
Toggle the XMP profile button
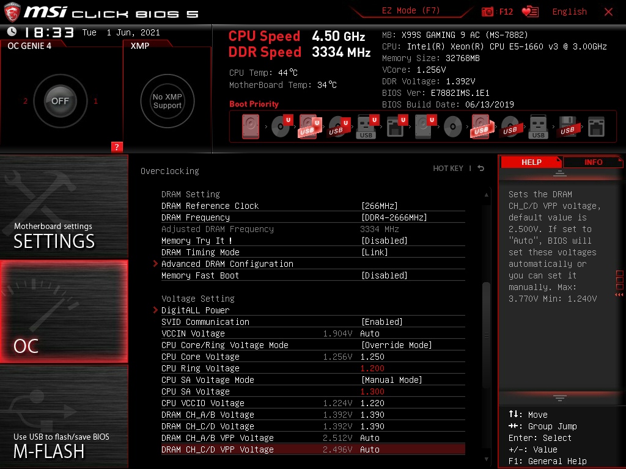168,101
